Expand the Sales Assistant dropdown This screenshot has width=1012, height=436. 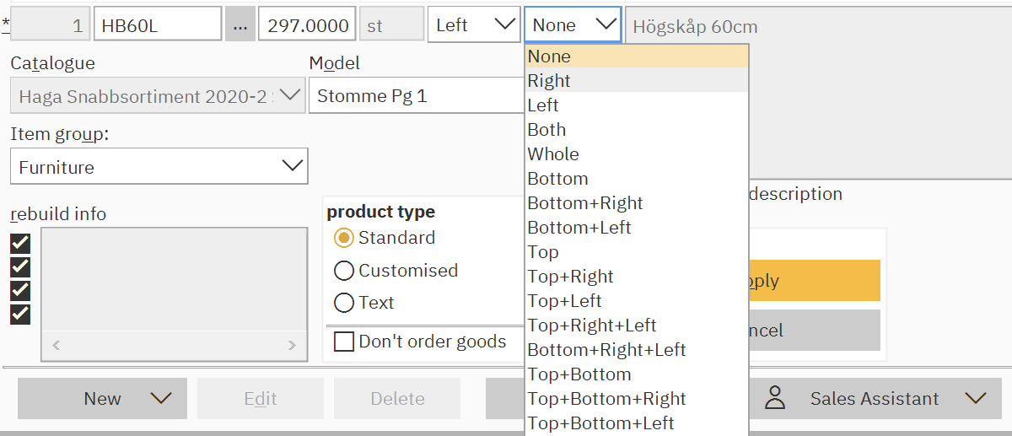(975, 399)
